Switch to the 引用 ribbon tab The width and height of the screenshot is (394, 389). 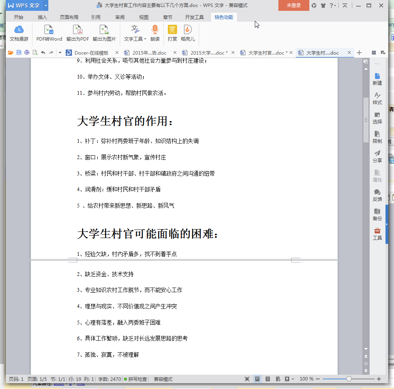click(x=96, y=17)
